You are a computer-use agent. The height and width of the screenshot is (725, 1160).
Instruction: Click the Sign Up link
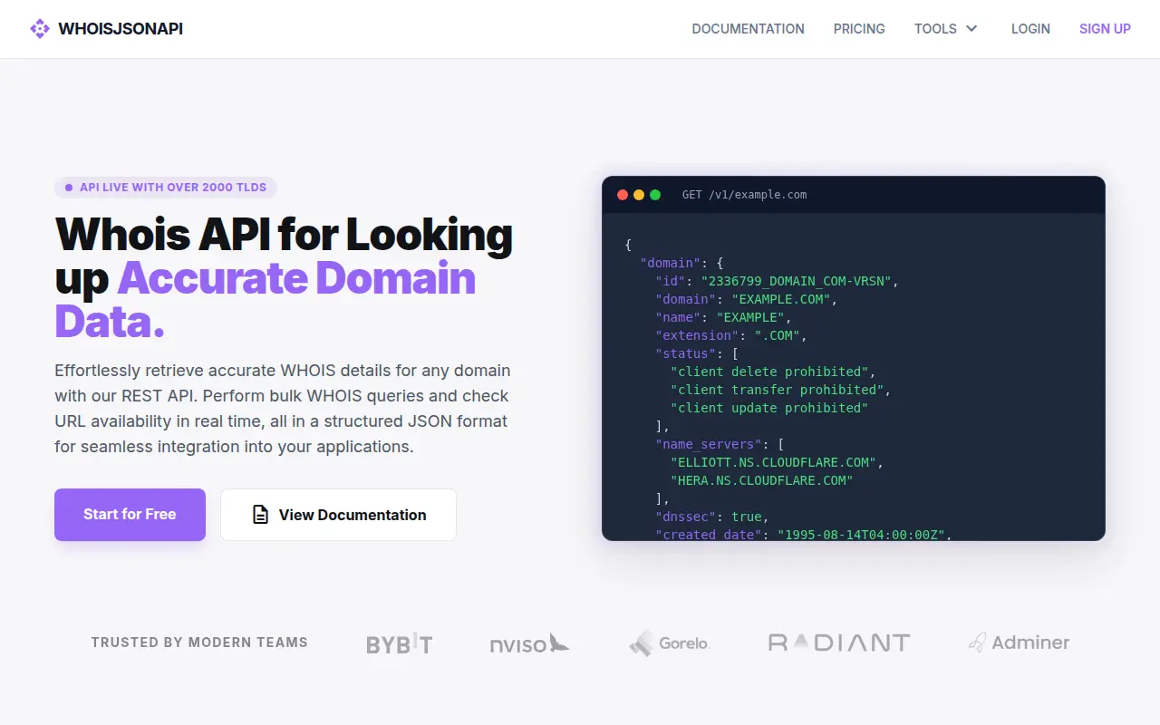coord(1105,29)
